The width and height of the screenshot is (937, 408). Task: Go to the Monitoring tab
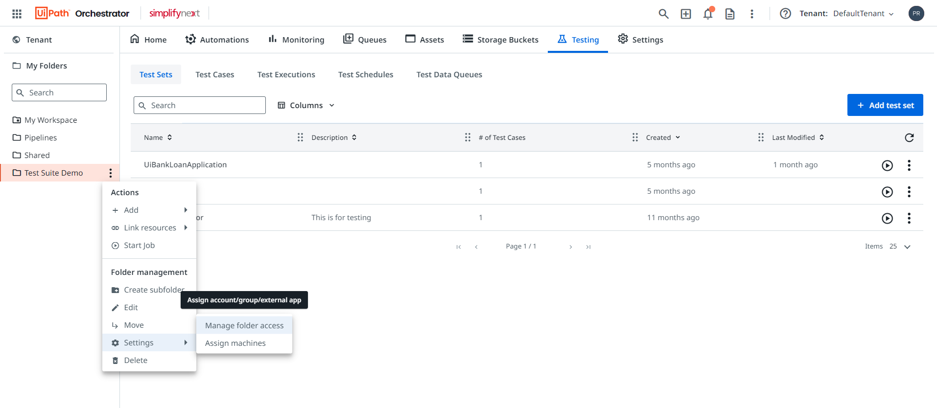(x=296, y=40)
